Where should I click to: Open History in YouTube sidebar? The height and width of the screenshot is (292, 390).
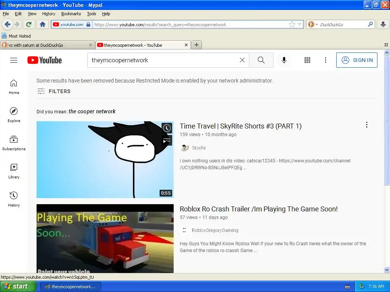point(14,199)
